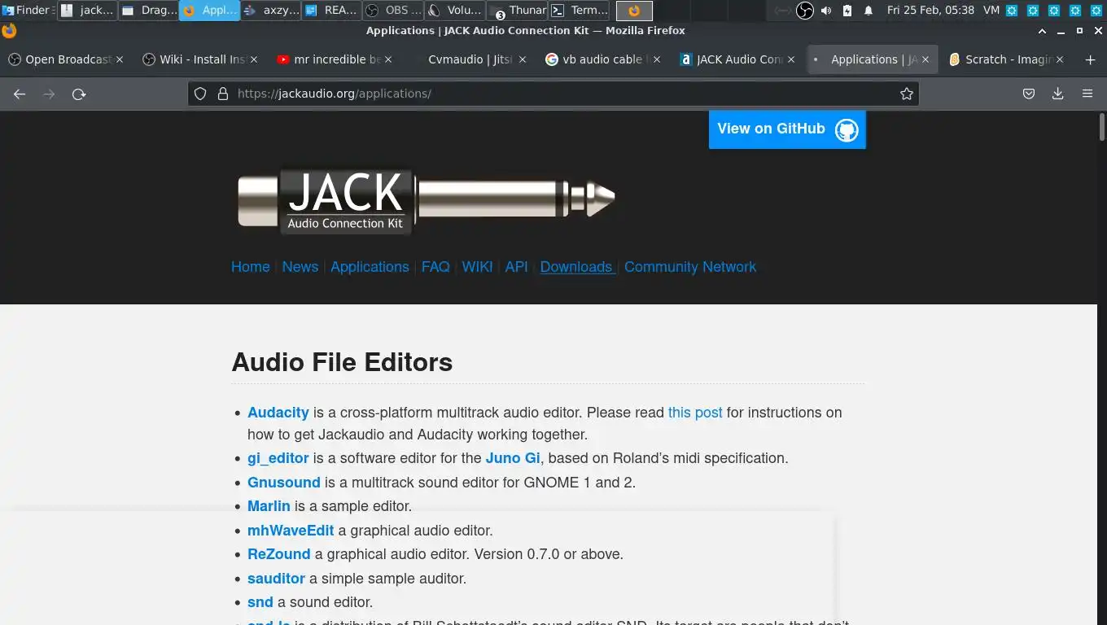Image resolution: width=1107 pixels, height=625 pixels.
Task: Follow the 'this post' link
Action: pos(695,413)
